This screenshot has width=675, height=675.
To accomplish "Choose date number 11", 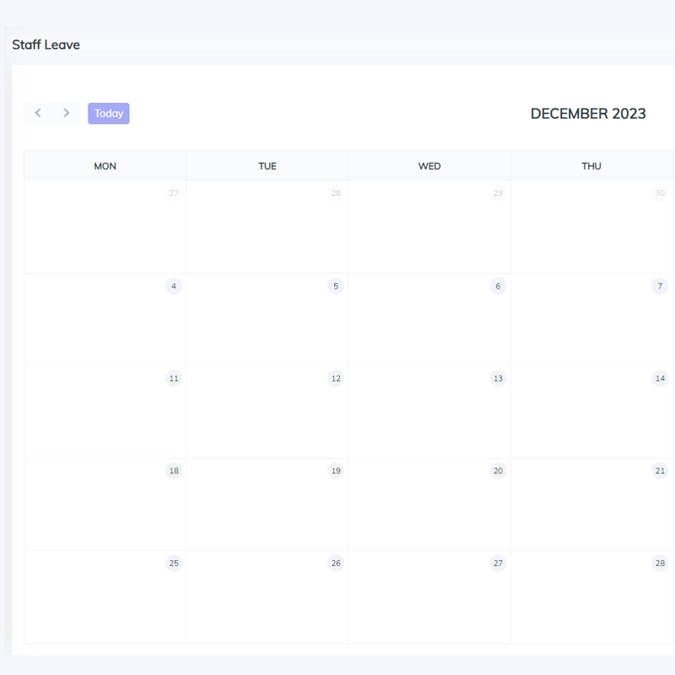I will pyautogui.click(x=174, y=378).
